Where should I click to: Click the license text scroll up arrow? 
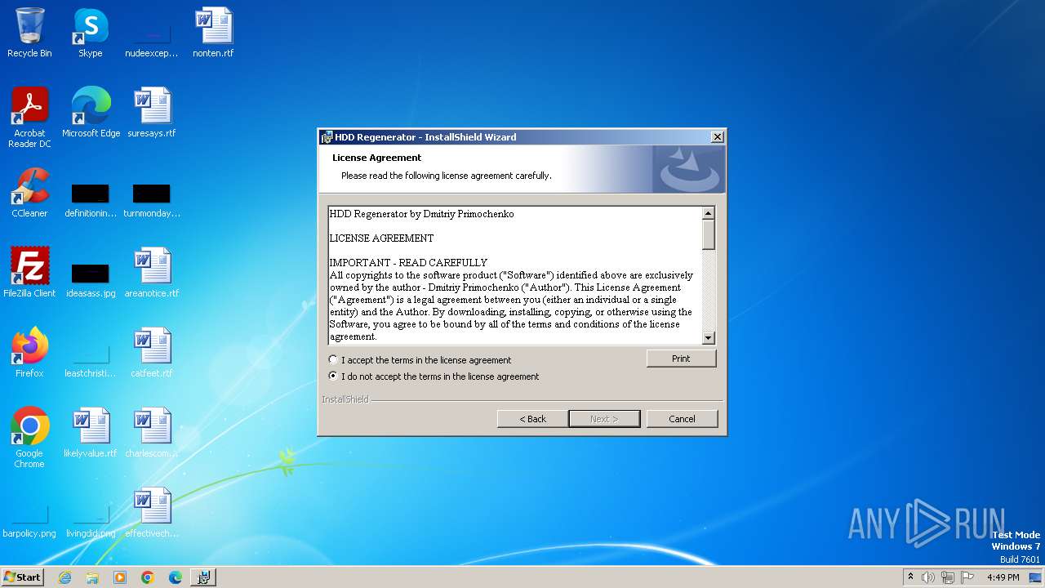tap(708, 213)
